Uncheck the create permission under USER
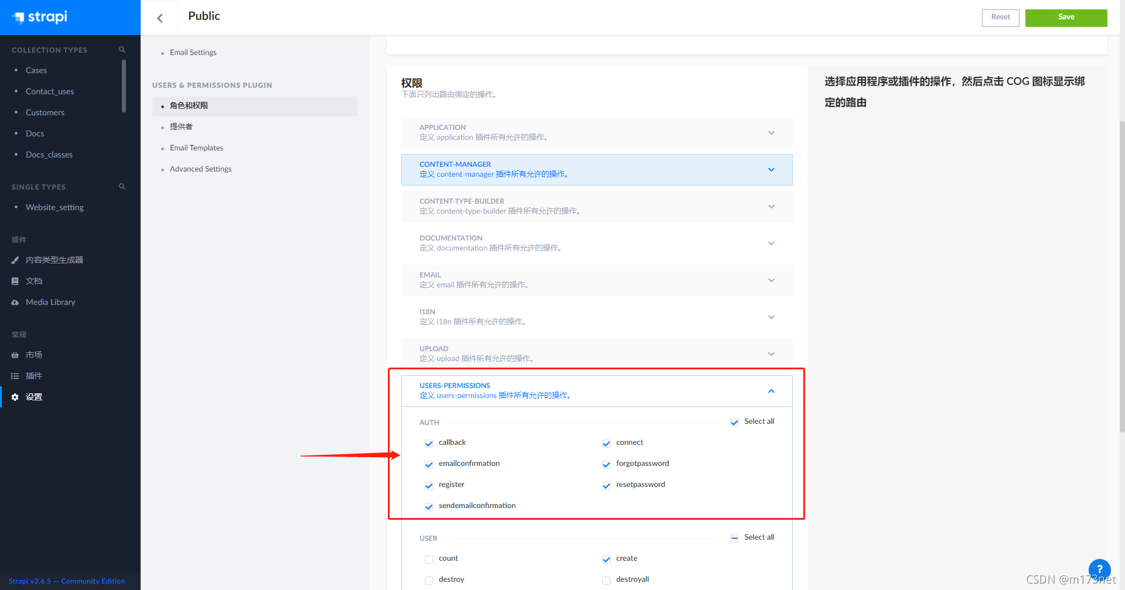1125x590 pixels. (606, 559)
